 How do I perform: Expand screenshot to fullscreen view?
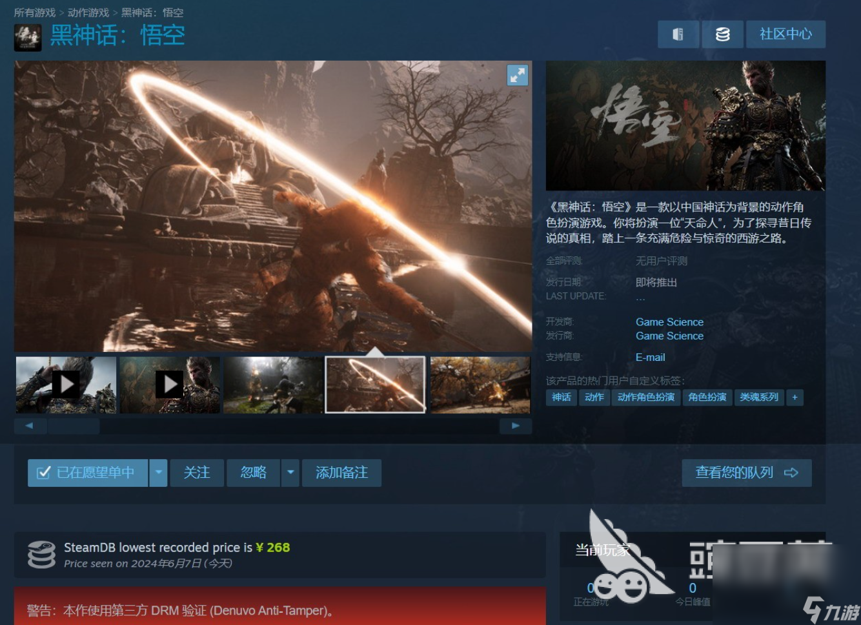[518, 75]
